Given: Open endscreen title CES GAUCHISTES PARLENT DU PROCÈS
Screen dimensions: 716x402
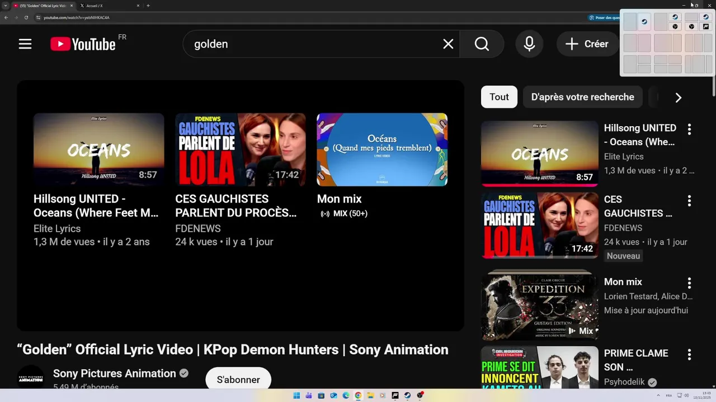Looking at the screenshot, I should tap(236, 205).
